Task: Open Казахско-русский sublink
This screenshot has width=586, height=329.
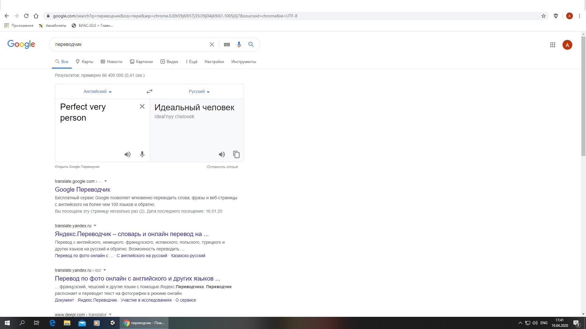Action: 188,256
